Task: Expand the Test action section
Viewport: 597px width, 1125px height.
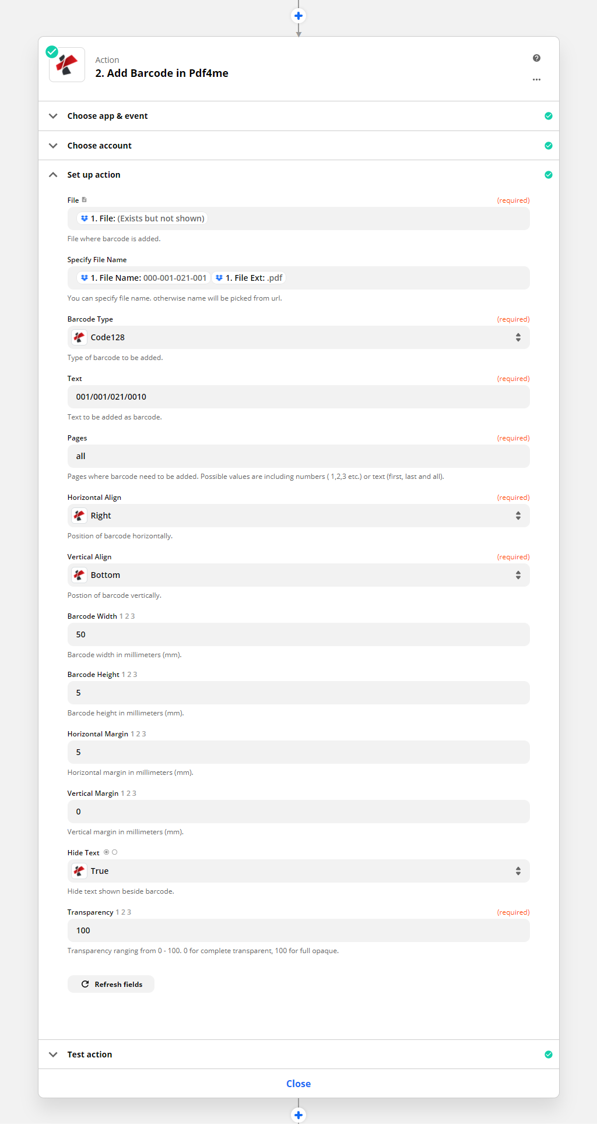Action: [89, 1055]
